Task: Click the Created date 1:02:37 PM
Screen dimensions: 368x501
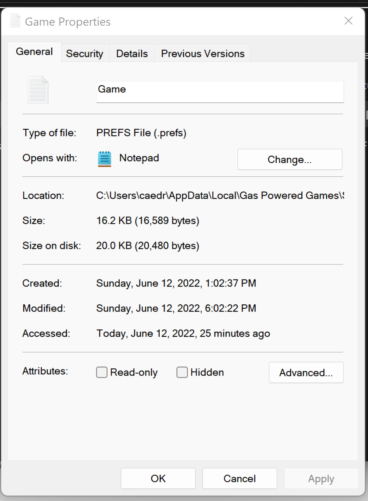Action: [x=176, y=283]
